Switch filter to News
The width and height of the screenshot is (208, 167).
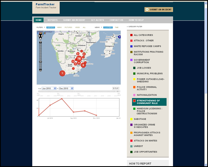coord(59,27)
